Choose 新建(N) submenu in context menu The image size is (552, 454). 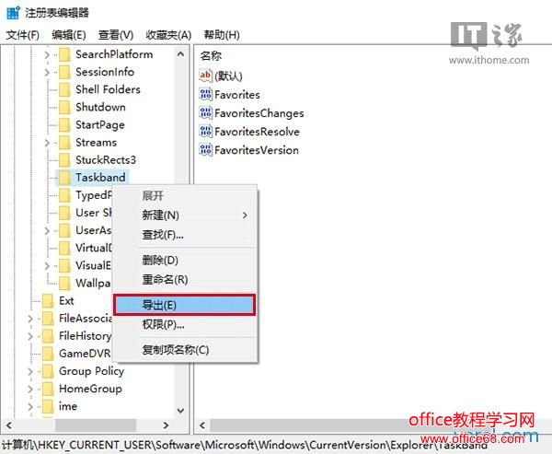point(186,215)
